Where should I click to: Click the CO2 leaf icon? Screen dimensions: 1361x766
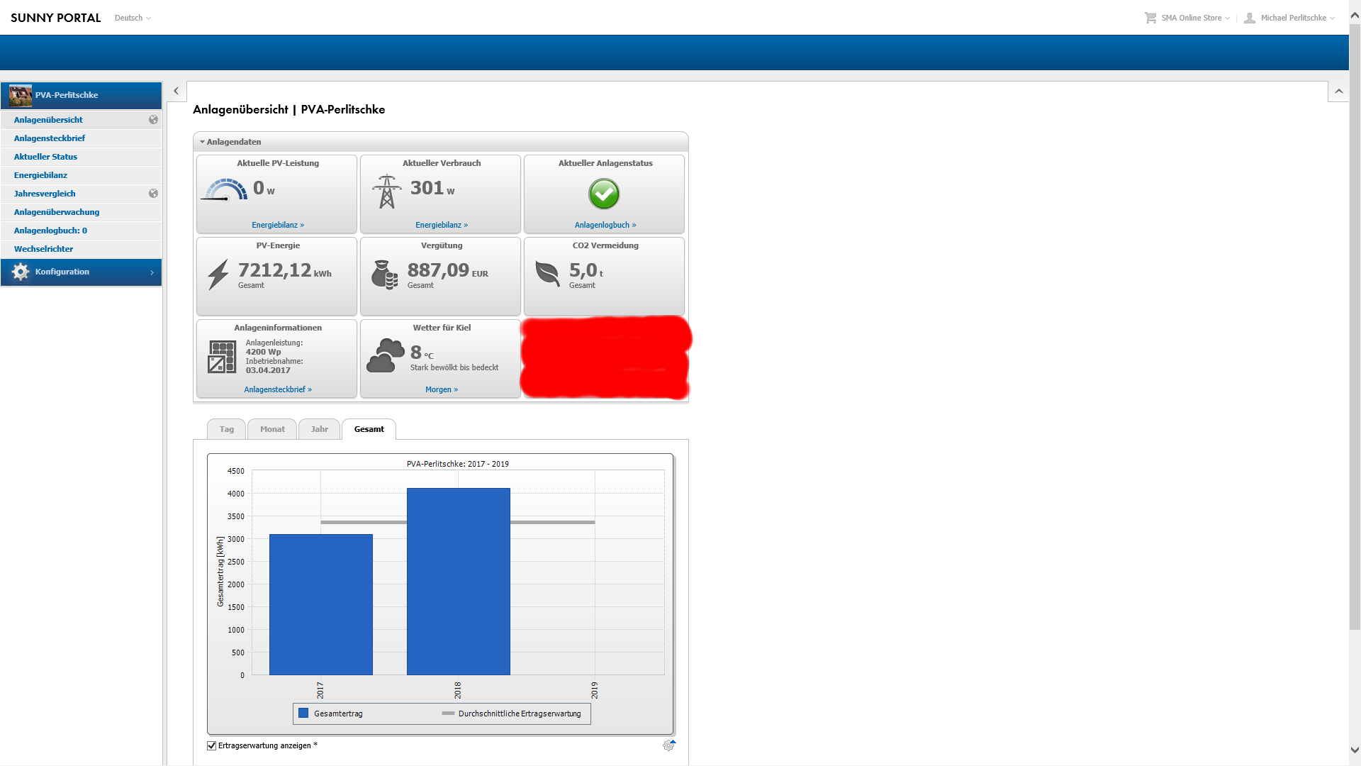(547, 274)
